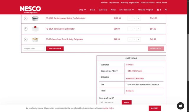Screen dimensions: 189x112
Task: Open FD-28JX JerkyXpress Dehydrator link
Action: (x=60, y=29)
